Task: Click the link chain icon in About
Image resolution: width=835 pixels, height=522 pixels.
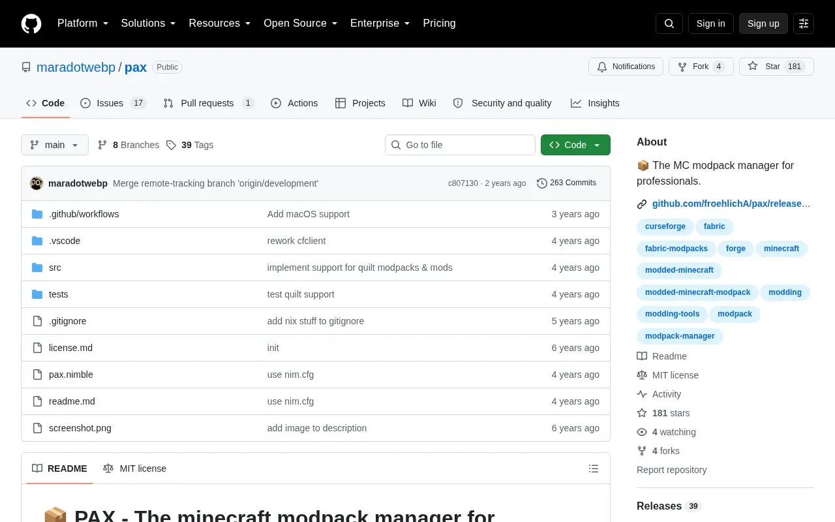Action: tap(642, 204)
